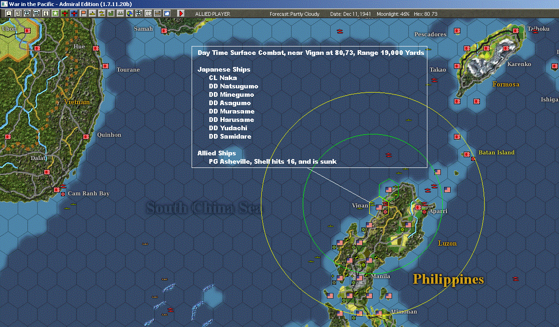The image size is (559, 327).
Task: Click 'DD Harusame' in the combat report
Action: pos(232,120)
